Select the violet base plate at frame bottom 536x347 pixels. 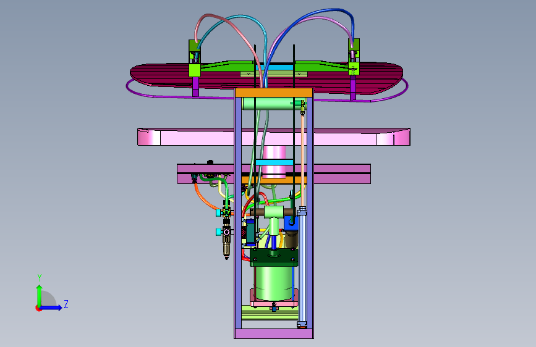coord(274,333)
